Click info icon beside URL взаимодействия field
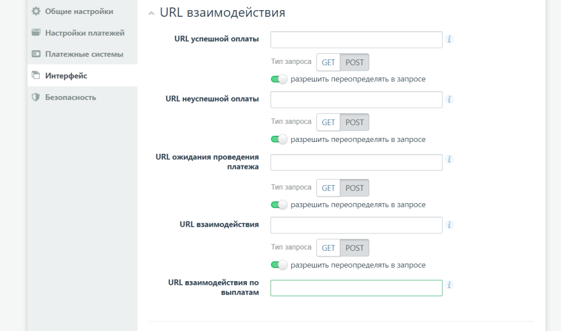Screen dimensions: 561x331 (x=450, y=225)
